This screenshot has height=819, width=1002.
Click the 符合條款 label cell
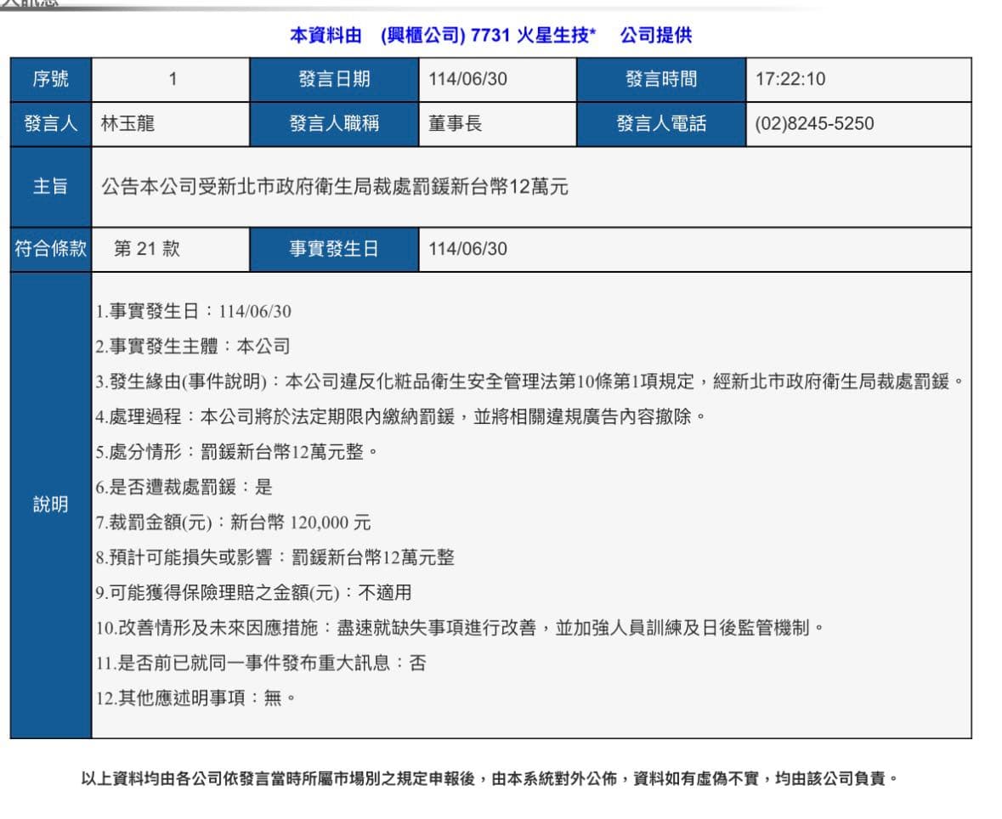50,249
